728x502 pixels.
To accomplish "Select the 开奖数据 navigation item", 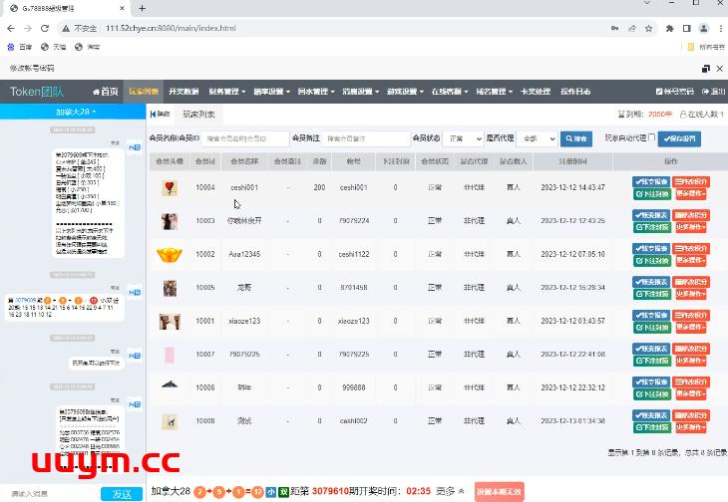I will 183,92.
